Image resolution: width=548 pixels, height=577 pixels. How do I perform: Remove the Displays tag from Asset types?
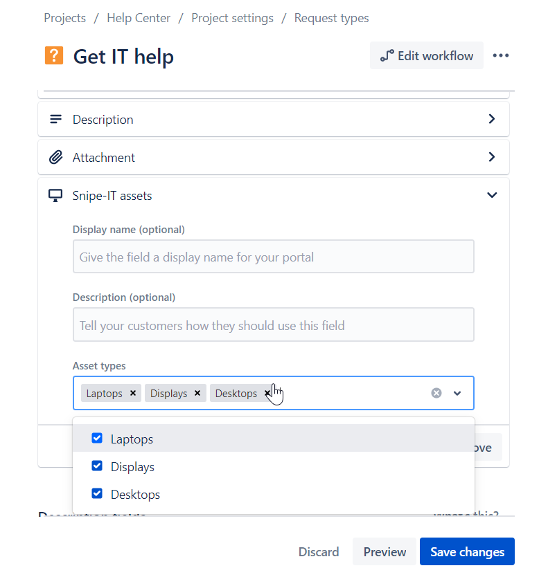click(x=197, y=393)
